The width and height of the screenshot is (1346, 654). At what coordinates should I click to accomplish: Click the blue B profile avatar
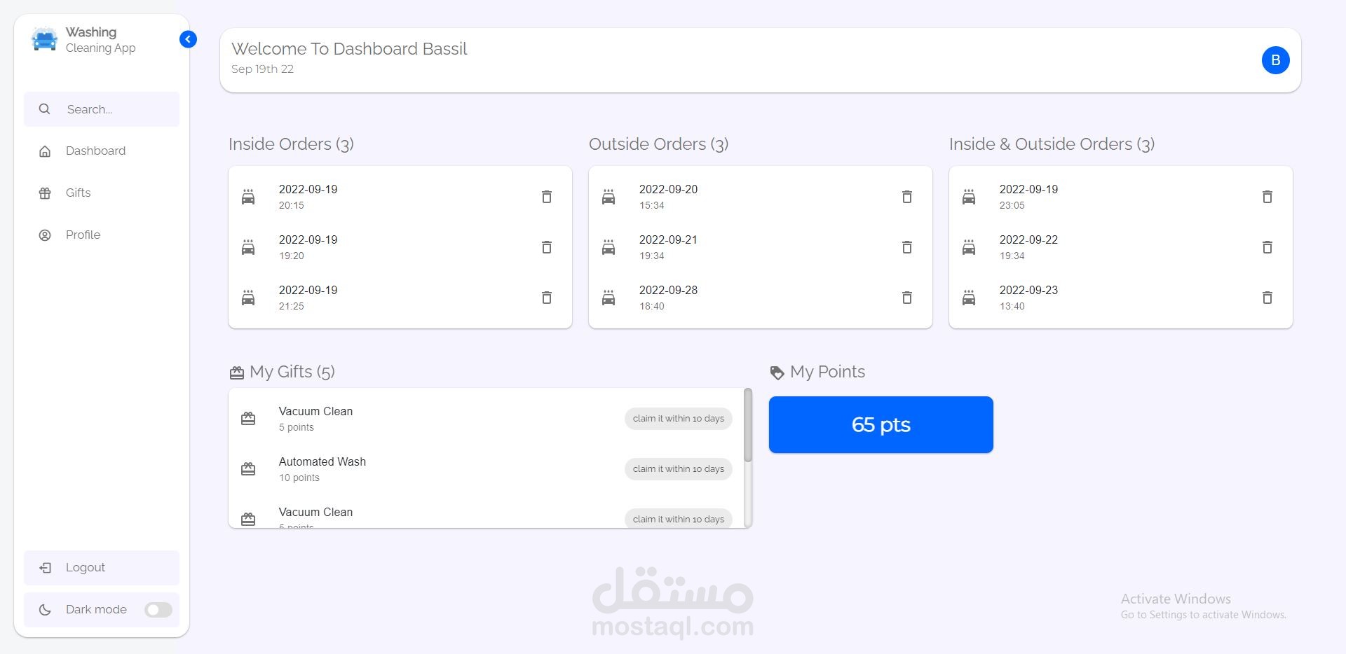click(1276, 60)
